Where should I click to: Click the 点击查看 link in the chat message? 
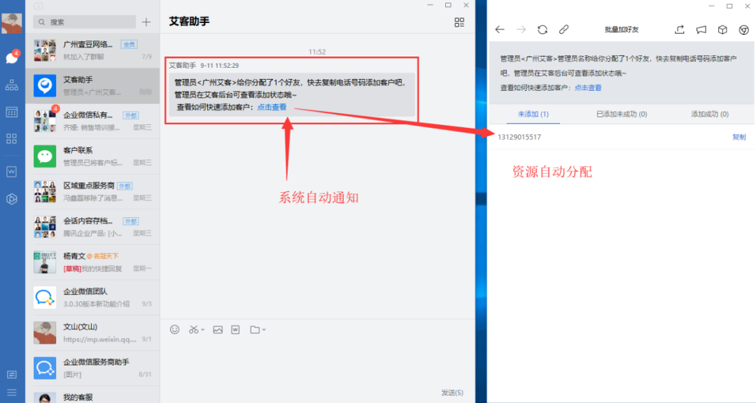click(x=272, y=107)
